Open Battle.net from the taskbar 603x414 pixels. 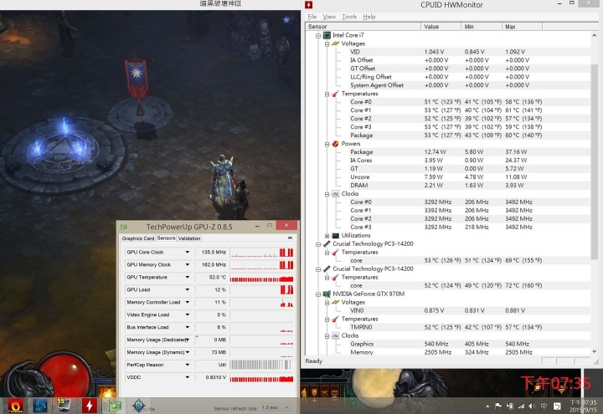point(40,406)
